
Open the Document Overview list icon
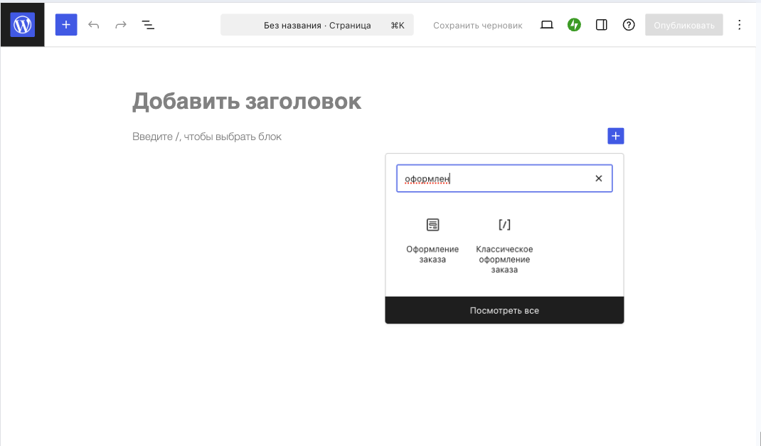click(x=148, y=23)
